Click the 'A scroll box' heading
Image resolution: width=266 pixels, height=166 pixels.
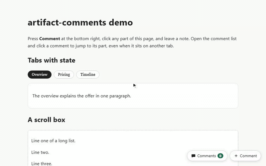[x=46, y=120]
